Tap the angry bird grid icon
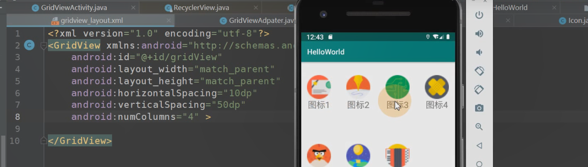 coord(319,156)
